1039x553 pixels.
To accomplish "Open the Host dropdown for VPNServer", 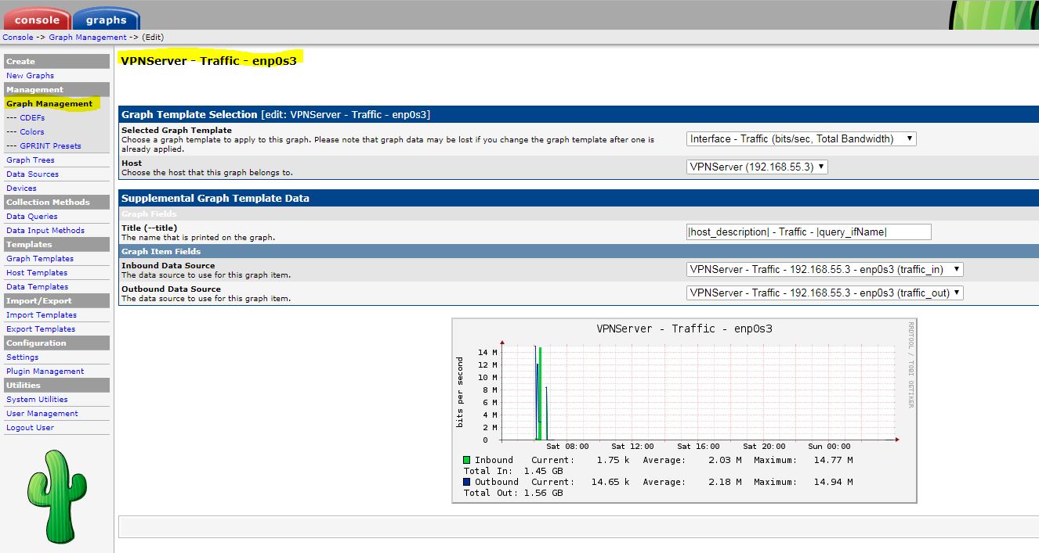I will (756, 167).
